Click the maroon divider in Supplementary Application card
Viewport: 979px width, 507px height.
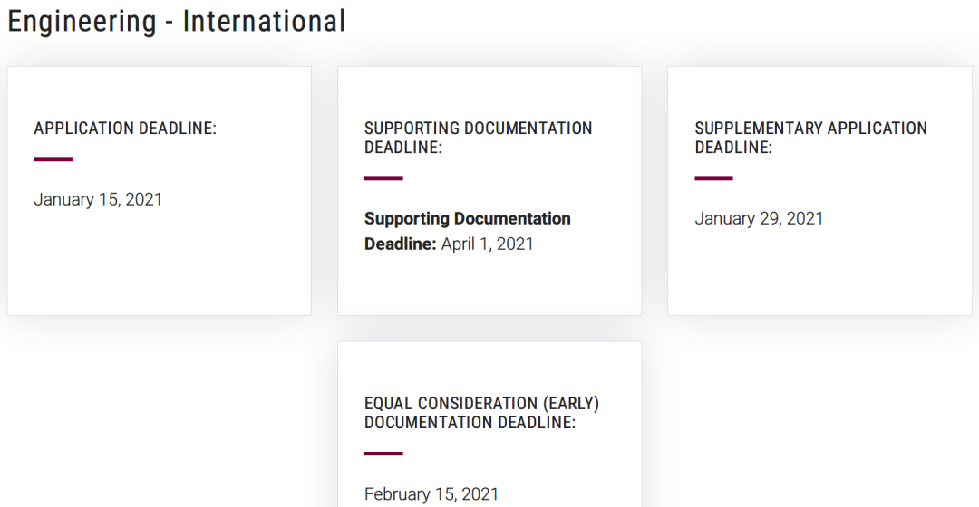click(713, 178)
